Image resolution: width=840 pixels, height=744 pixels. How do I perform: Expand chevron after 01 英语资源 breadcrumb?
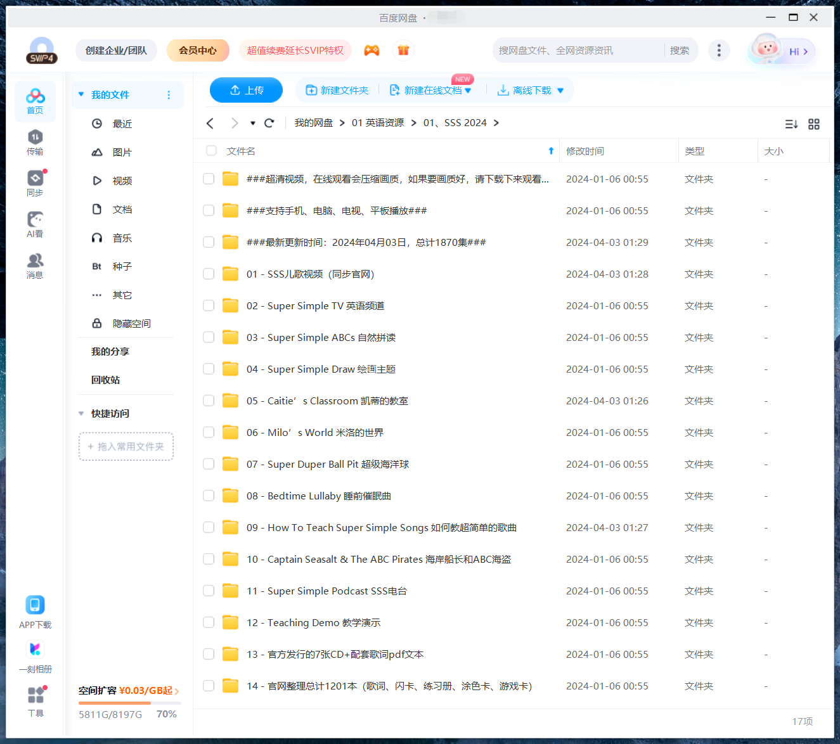click(414, 123)
